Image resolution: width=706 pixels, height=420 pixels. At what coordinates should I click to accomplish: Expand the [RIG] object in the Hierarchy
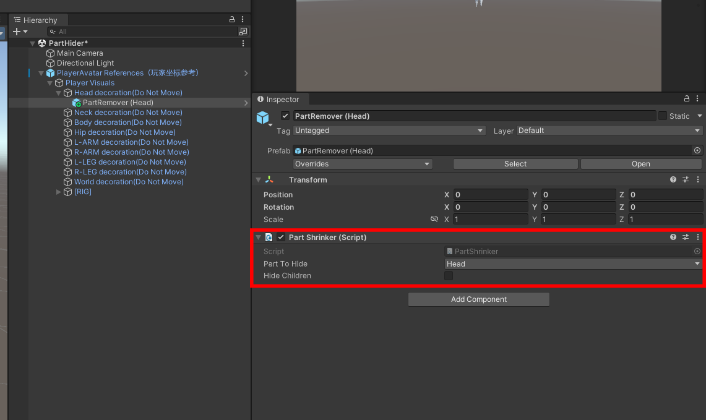(x=58, y=192)
